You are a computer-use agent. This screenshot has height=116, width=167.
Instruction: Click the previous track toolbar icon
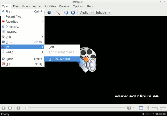[66, 12]
